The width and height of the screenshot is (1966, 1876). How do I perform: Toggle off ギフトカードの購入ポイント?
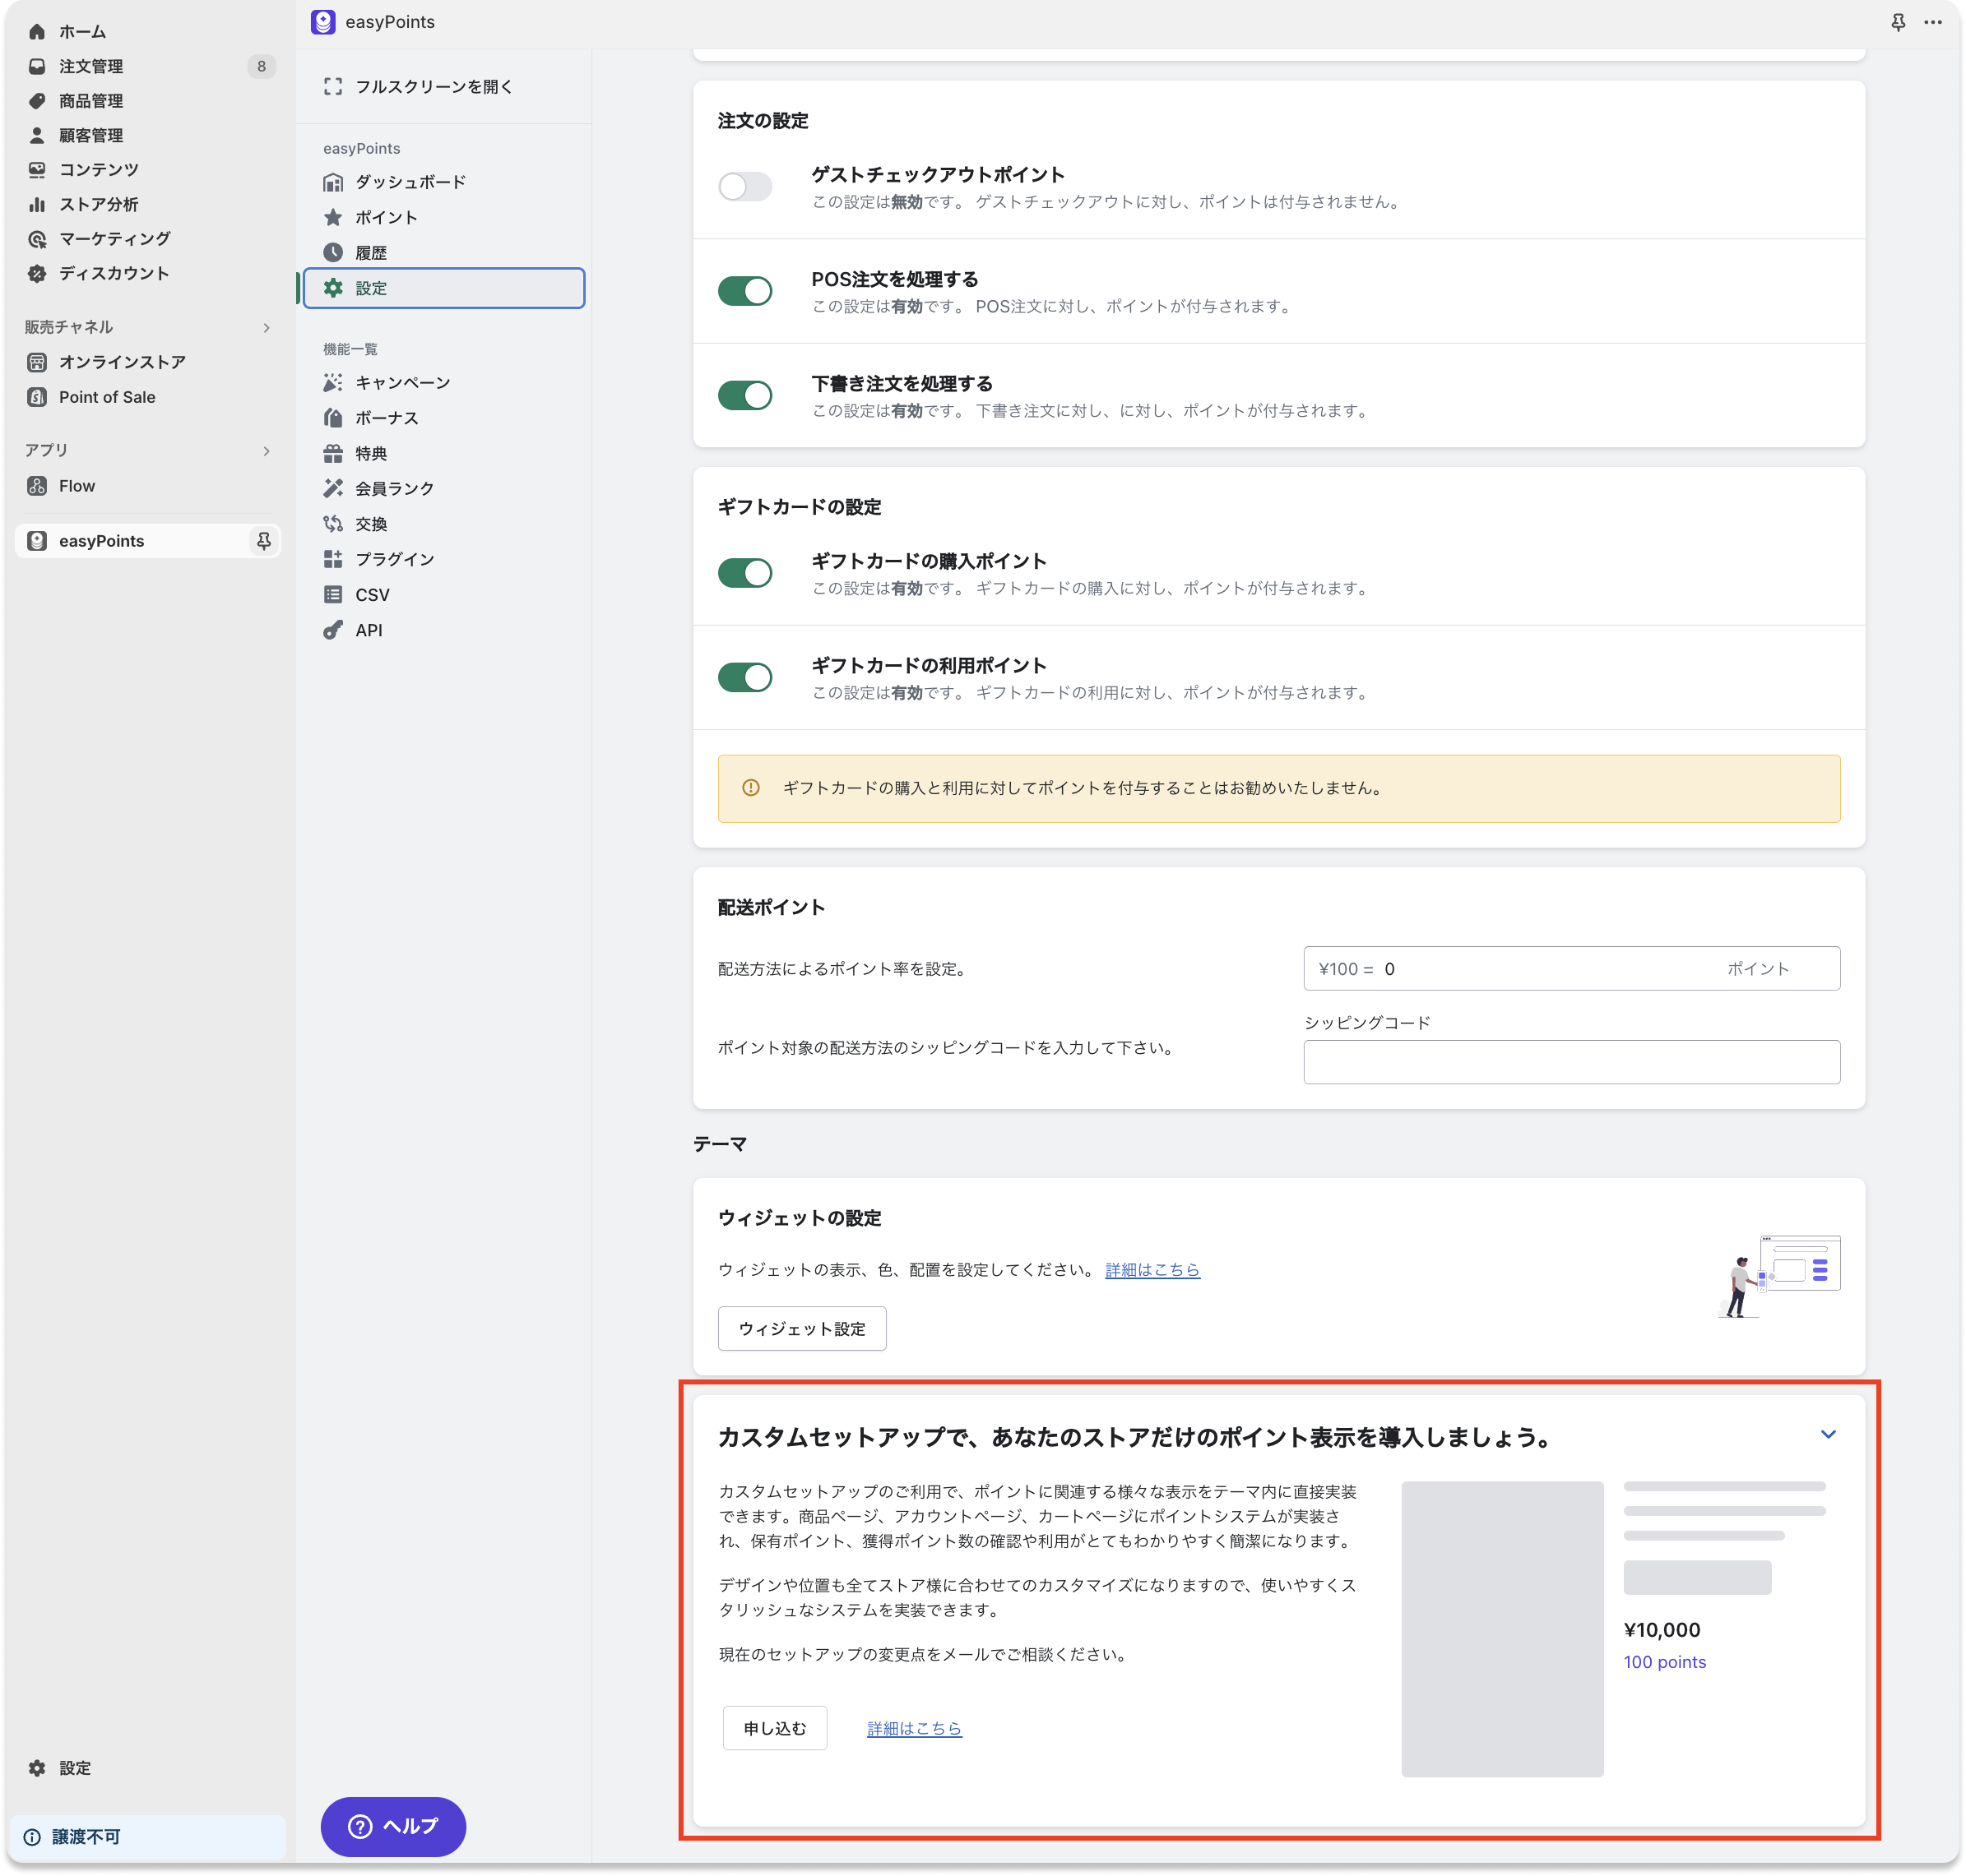(x=745, y=573)
